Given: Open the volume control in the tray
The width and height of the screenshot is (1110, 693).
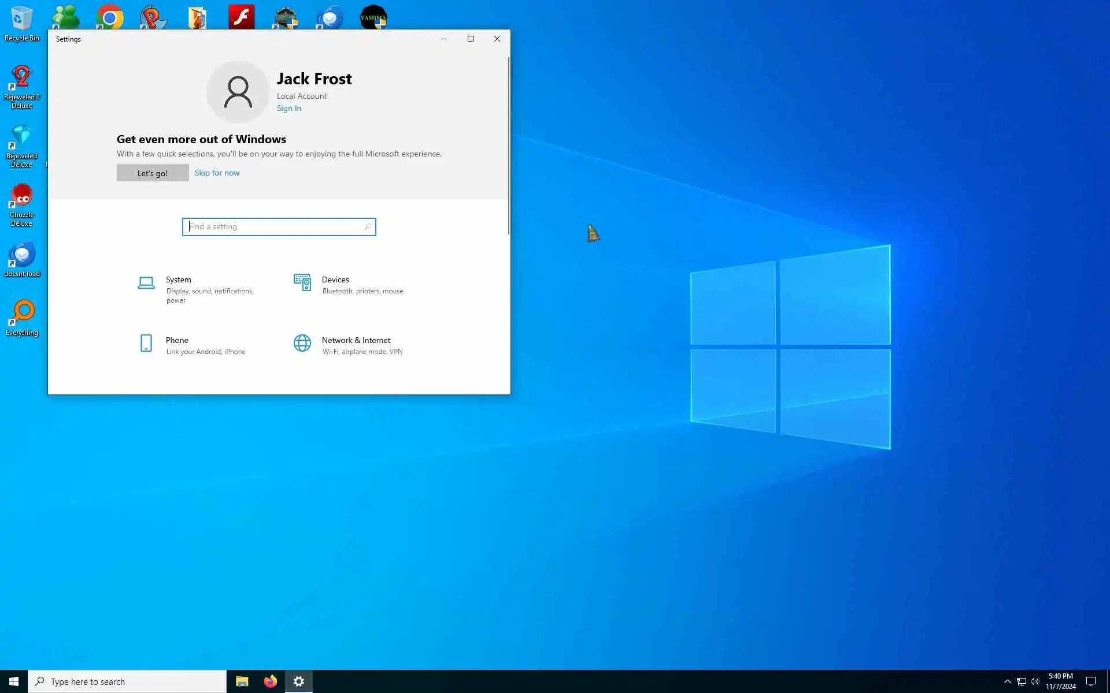Looking at the screenshot, I should point(1035,681).
